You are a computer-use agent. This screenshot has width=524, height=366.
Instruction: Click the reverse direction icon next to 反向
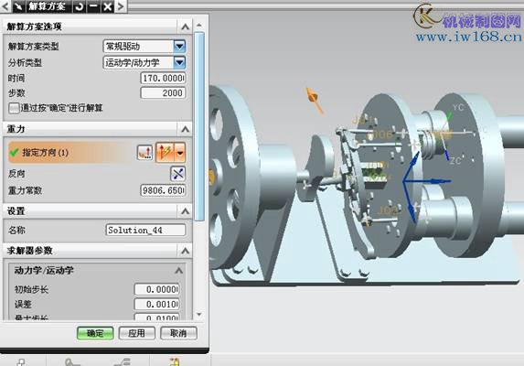[x=177, y=174]
